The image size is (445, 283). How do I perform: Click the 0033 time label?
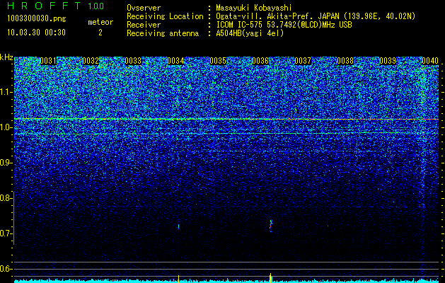pos(133,61)
